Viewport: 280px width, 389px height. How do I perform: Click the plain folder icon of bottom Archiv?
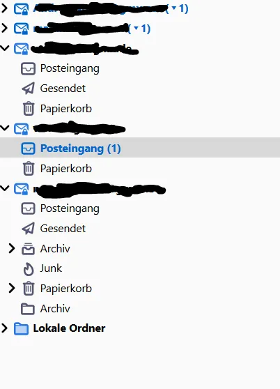click(27, 309)
